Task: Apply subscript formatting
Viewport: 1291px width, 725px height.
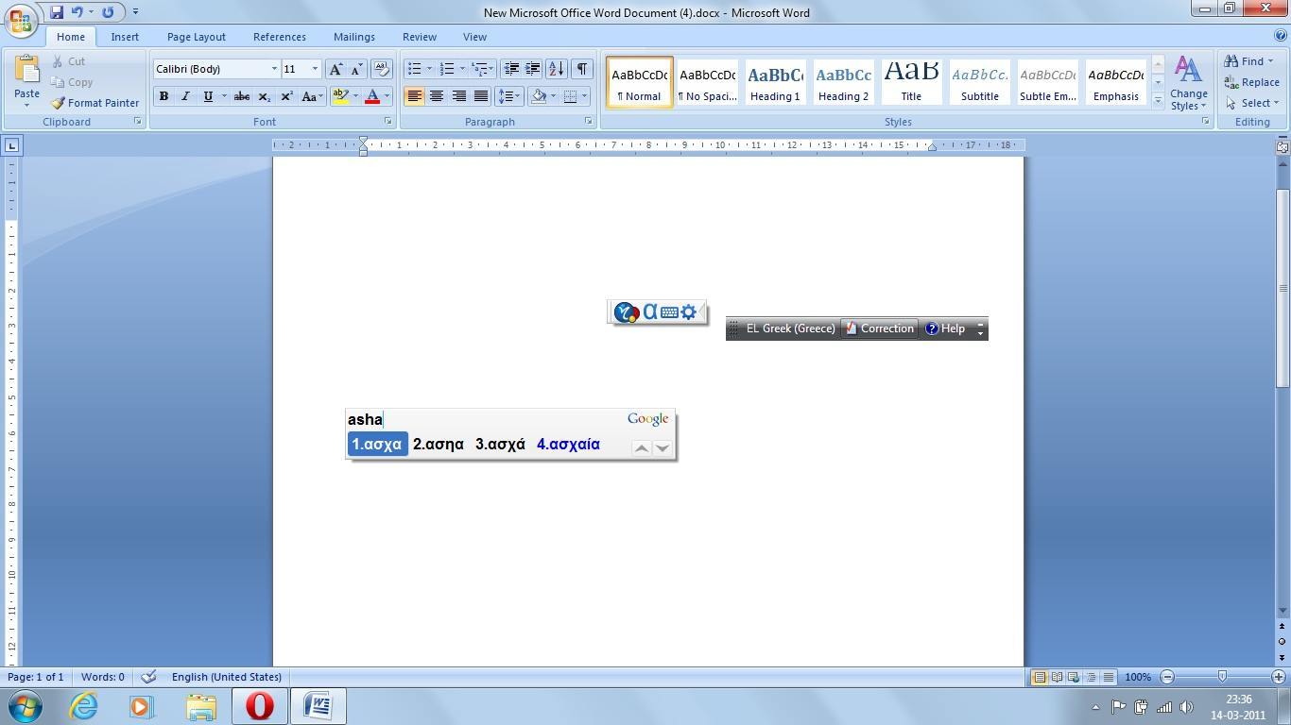Action: point(265,96)
